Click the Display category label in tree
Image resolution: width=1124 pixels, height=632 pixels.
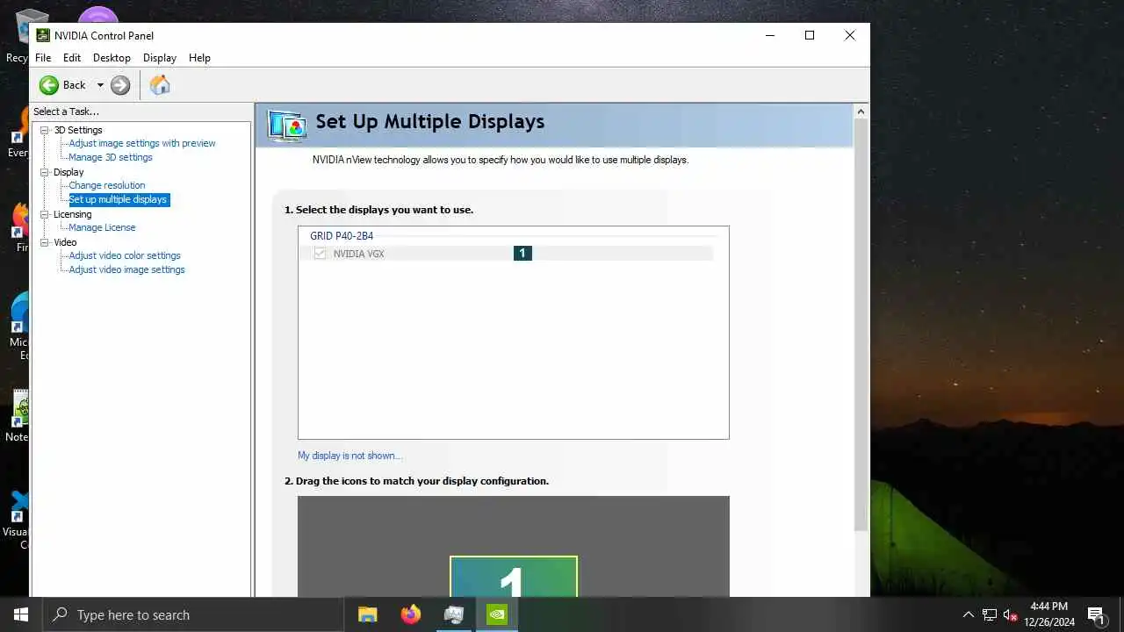click(x=68, y=172)
